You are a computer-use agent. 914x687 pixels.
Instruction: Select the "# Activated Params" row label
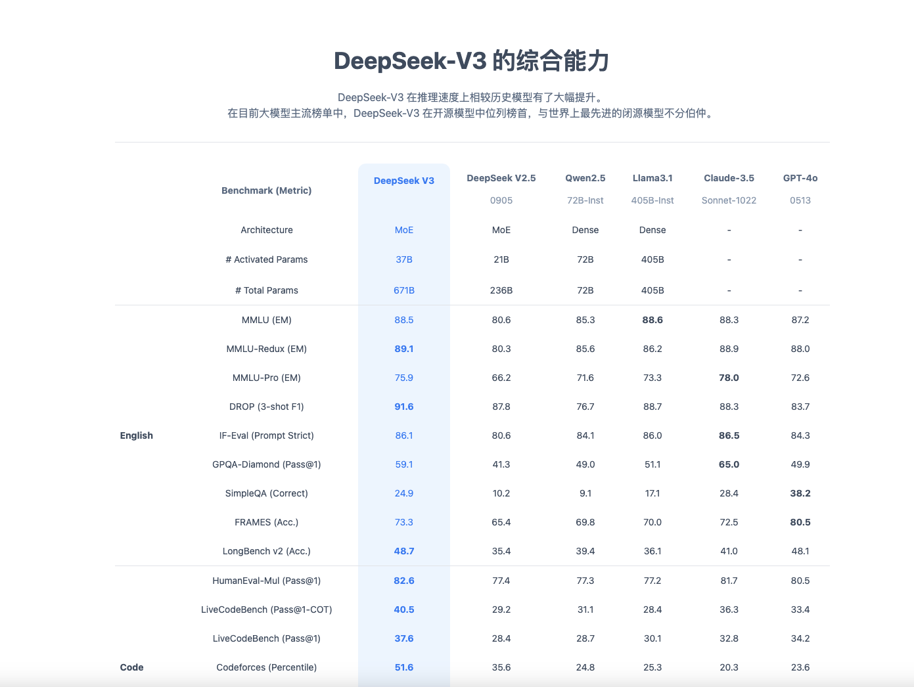[267, 259]
